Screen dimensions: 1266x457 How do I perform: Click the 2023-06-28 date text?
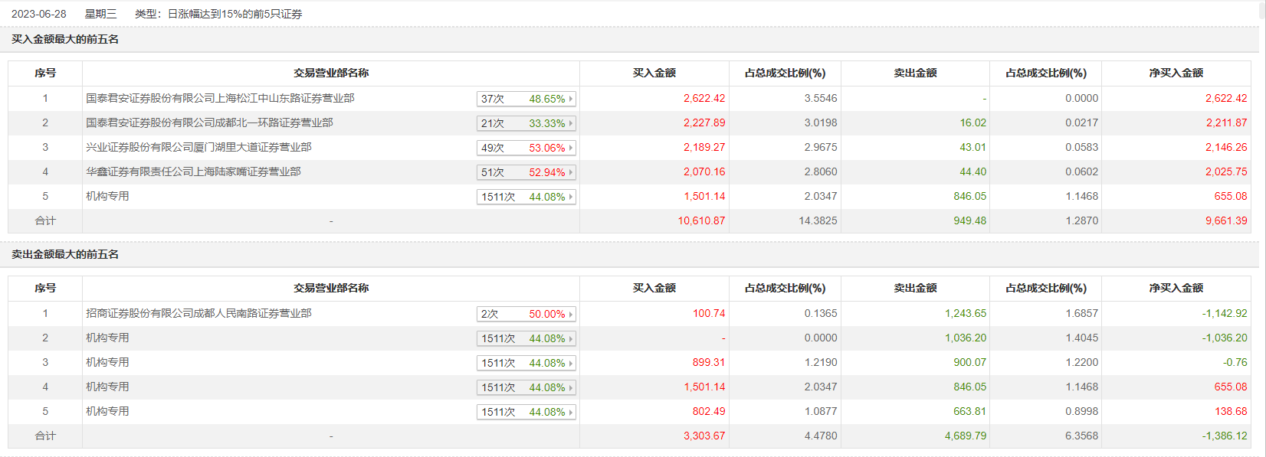coord(39,14)
